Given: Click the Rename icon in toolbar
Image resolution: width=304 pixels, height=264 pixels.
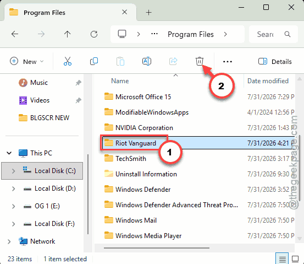Looking at the screenshot, I should (147, 61).
